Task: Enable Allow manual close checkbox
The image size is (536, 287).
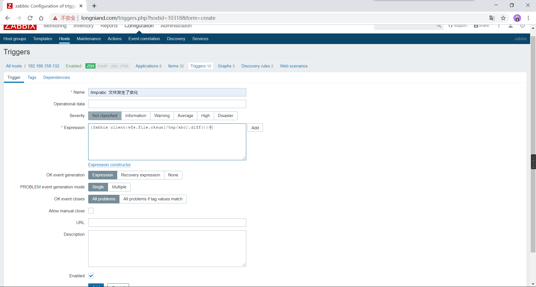Action: click(91, 211)
